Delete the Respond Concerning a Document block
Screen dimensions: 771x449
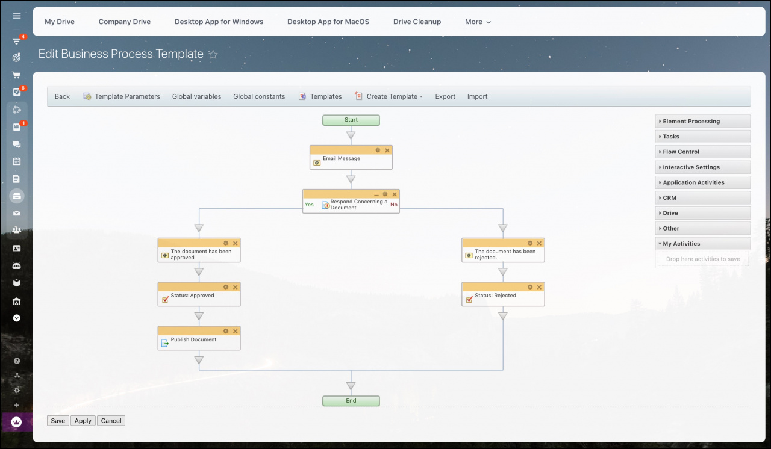point(395,194)
